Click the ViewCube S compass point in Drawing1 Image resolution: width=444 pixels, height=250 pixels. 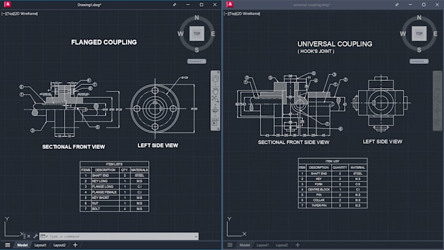[197, 50]
